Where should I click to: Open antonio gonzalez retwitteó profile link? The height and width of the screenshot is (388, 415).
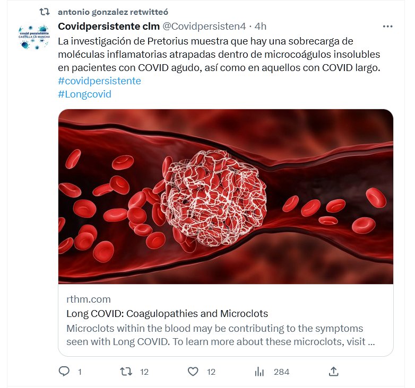(113, 12)
